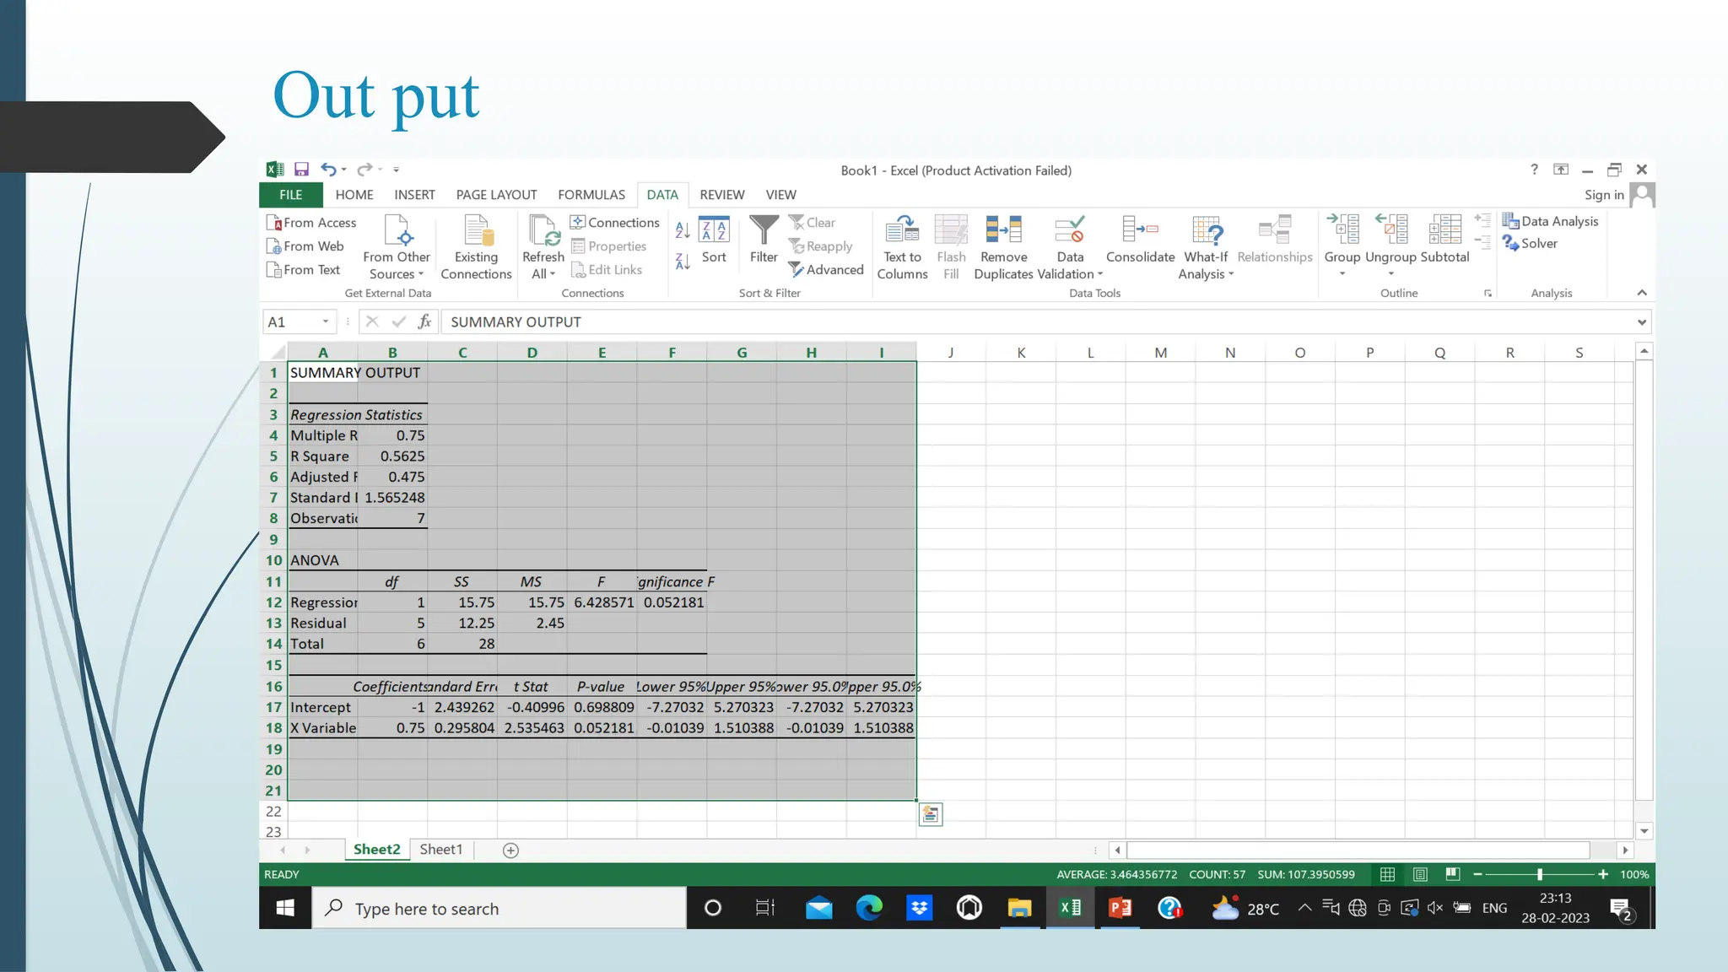Select Normal view button in status bar
The image size is (1728, 972).
click(x=1387, y=874)
